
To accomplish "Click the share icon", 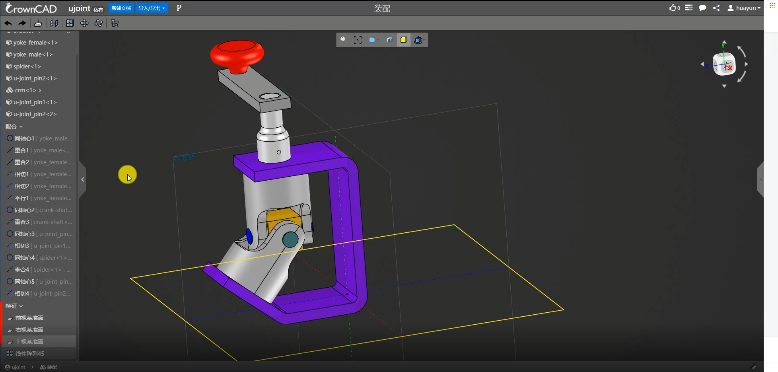I will pos(716,8).
